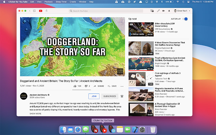Image resolution: width=216 pixels, height=135 pixels.
Task: Open the Ancient Architects channel avatar
Action: pyautogui.click(x=24, y=96)
